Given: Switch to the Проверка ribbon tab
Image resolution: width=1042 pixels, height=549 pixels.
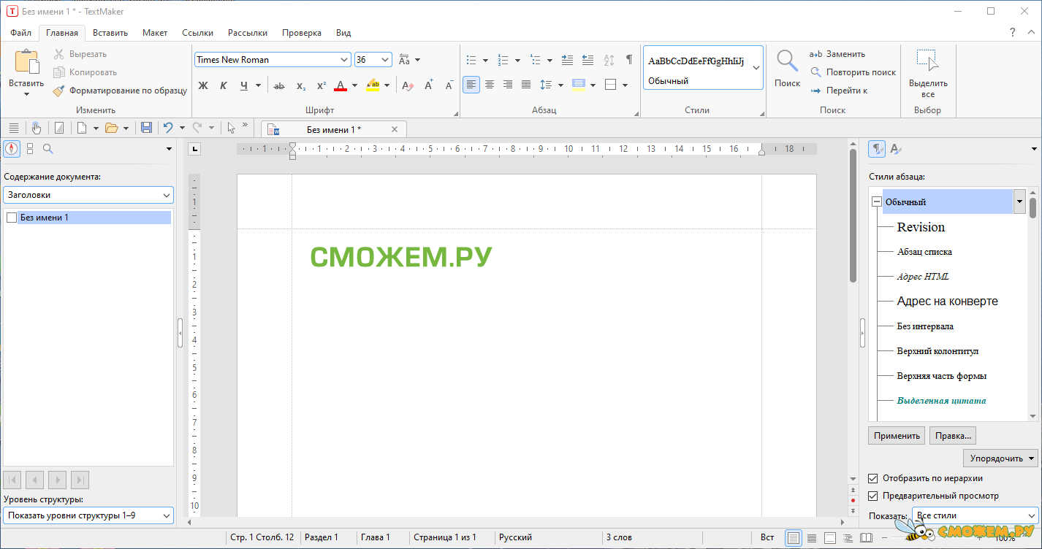Looking at the screenshot, I should 302,33.
